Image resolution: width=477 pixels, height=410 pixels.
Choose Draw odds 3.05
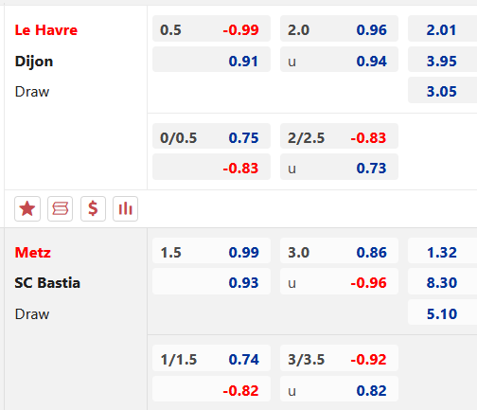[442, 90]
